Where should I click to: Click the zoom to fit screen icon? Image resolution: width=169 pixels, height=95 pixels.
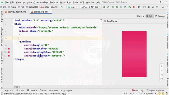162,79
